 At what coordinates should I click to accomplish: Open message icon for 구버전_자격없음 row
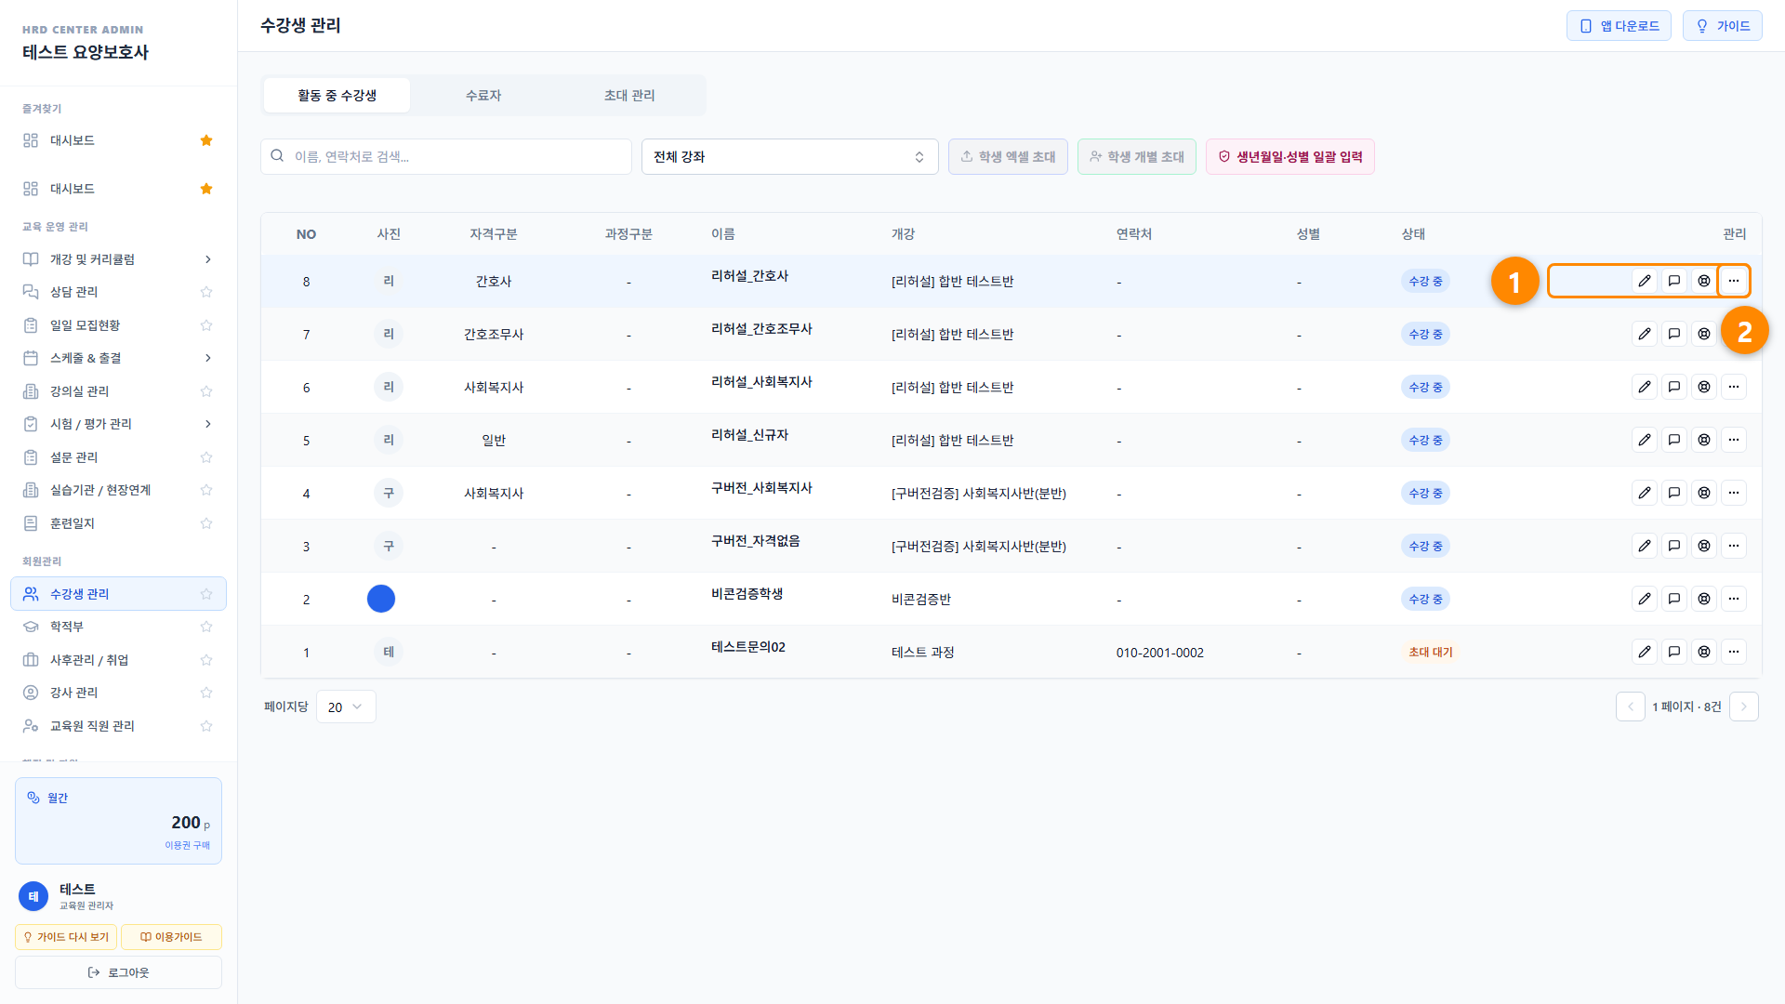1674,546
